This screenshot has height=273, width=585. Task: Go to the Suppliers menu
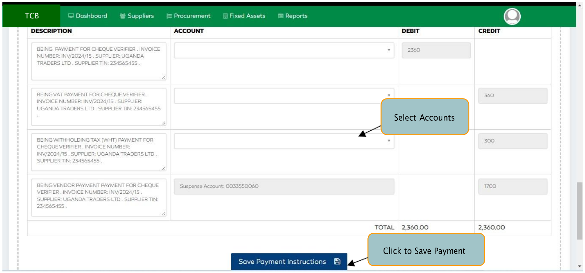pos(141,16)
